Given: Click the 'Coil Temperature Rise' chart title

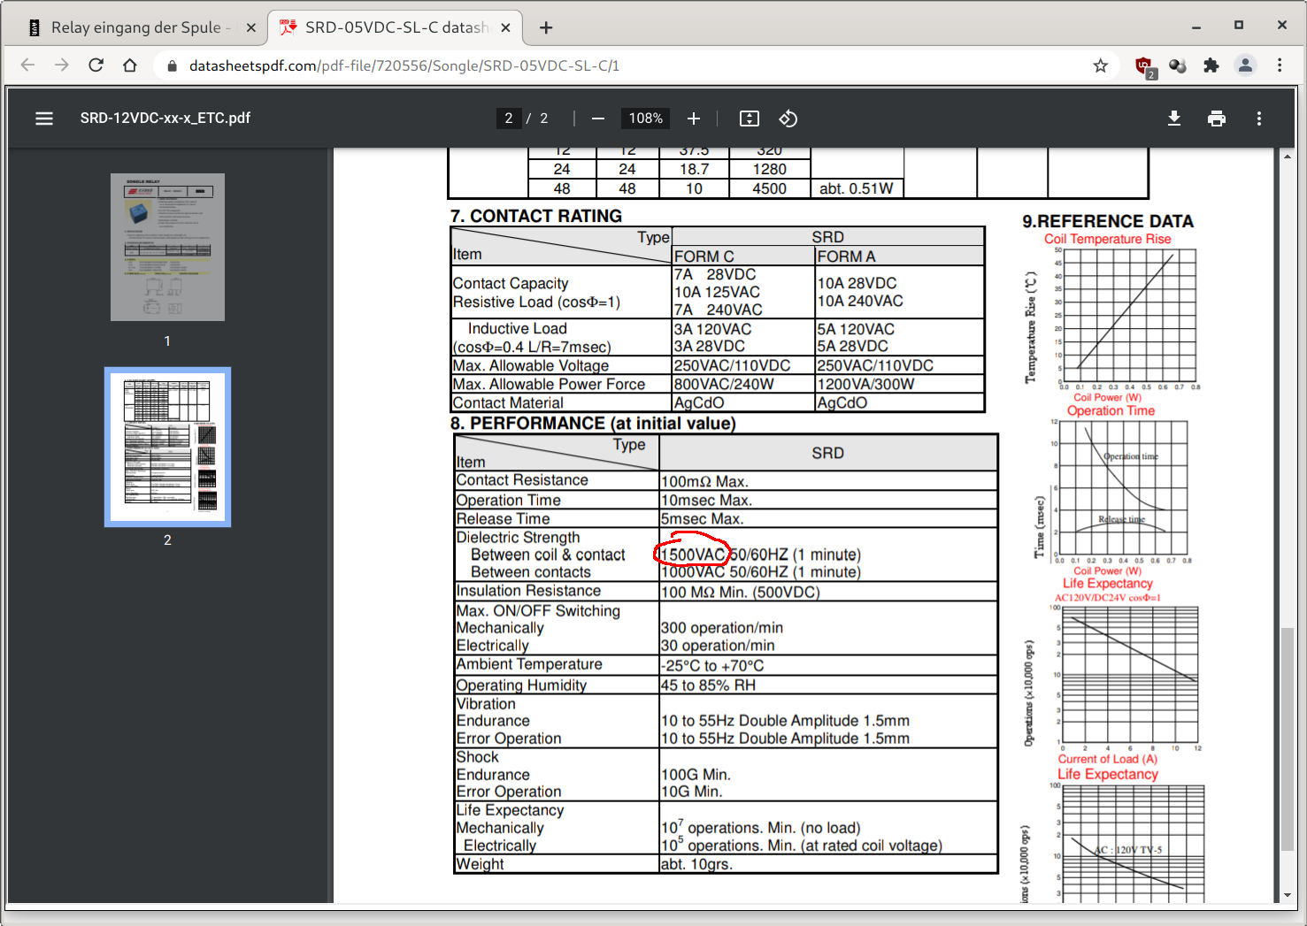Looking at the screenshot, I should click(x=1107, y=239).
